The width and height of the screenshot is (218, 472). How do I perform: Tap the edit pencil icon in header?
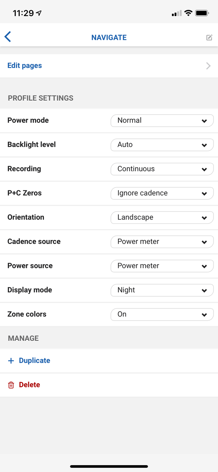(209, 38)
